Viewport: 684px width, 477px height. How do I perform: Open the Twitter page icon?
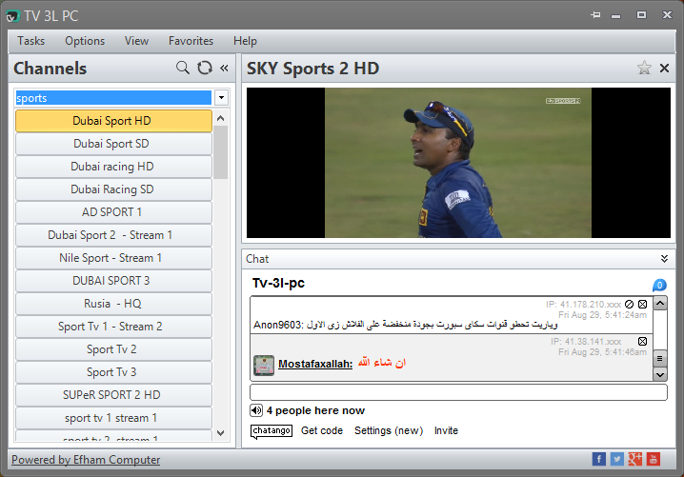(616, 459)
